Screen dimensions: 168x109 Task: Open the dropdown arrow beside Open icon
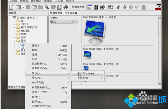23,7
